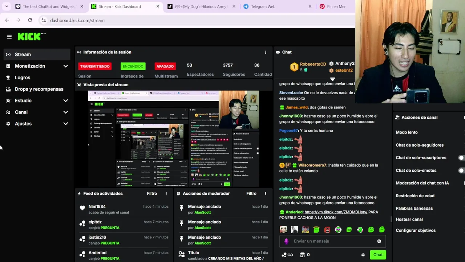Click the TRANSMITIENDO status badge
Screen dimensions: 465x262
[x=95, y=66]
